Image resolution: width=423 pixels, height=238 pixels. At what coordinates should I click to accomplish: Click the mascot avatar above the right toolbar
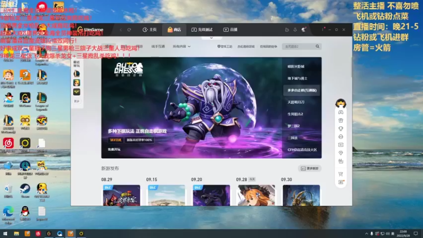[x=341, y=103]
